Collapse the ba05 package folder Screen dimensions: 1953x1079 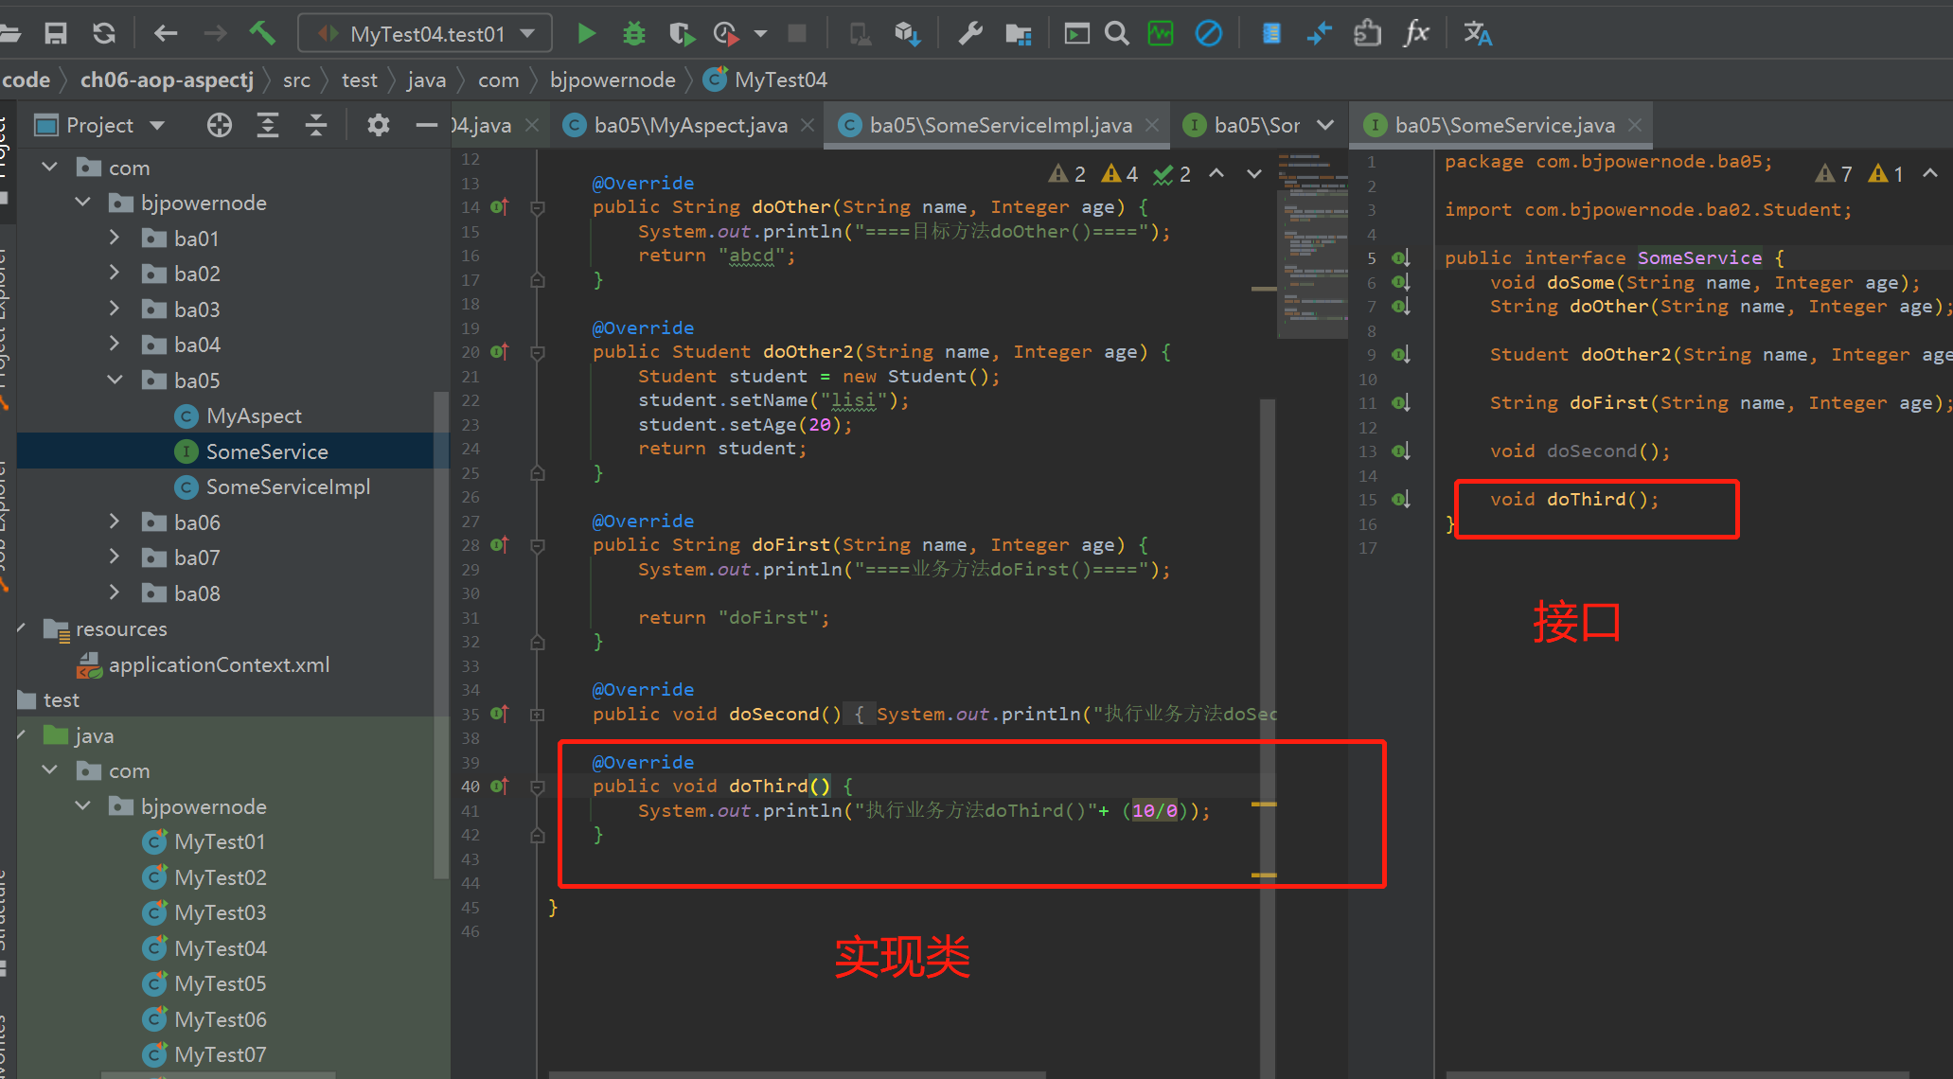[x=115, y=380]
